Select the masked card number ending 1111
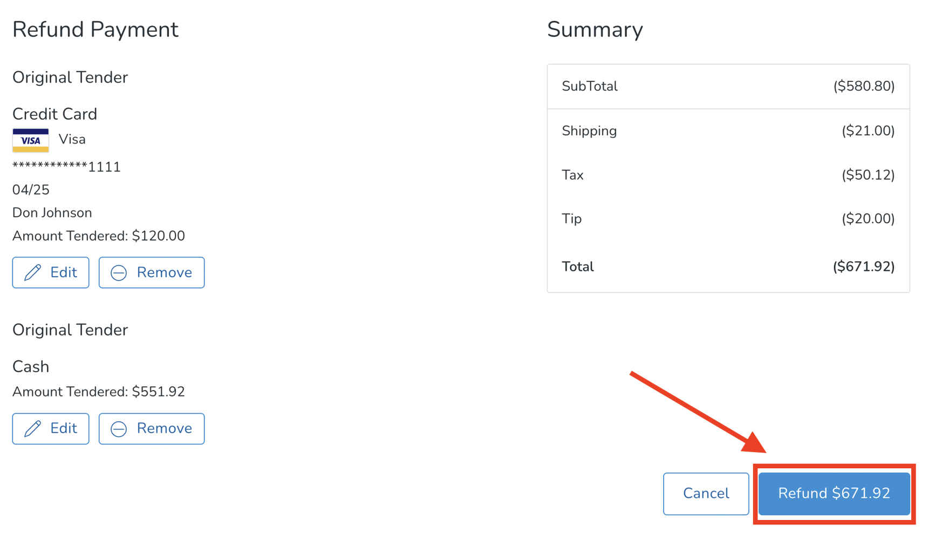Image resolution: width=928 pixels, height=533 pixels. click(66, 167)
